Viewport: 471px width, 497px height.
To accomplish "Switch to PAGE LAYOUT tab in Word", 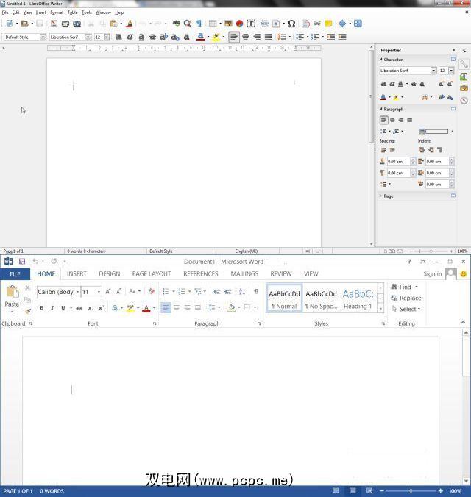I will coord(152,274).
